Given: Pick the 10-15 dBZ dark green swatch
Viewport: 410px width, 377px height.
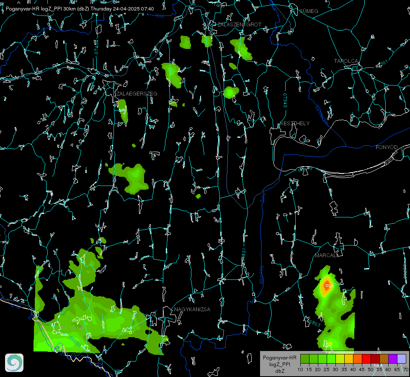Looking at the screenshot, I should (304, 359).
